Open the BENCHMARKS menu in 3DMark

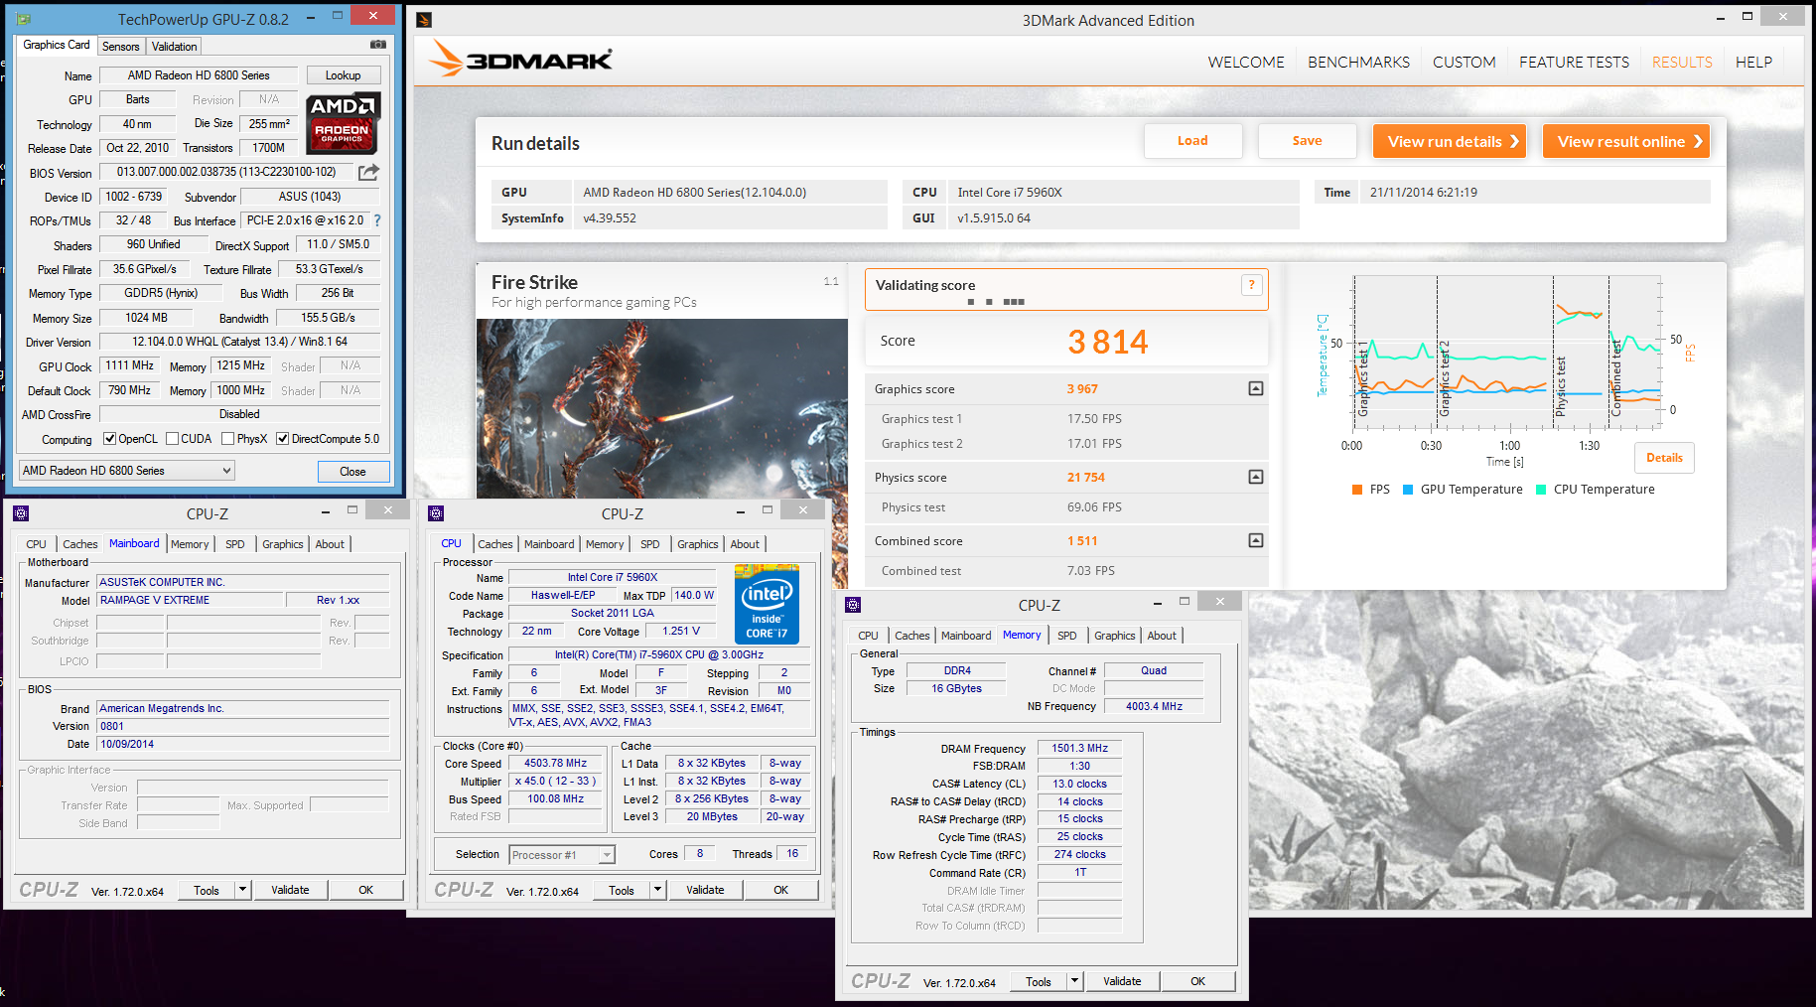(x=1358, y=62)
